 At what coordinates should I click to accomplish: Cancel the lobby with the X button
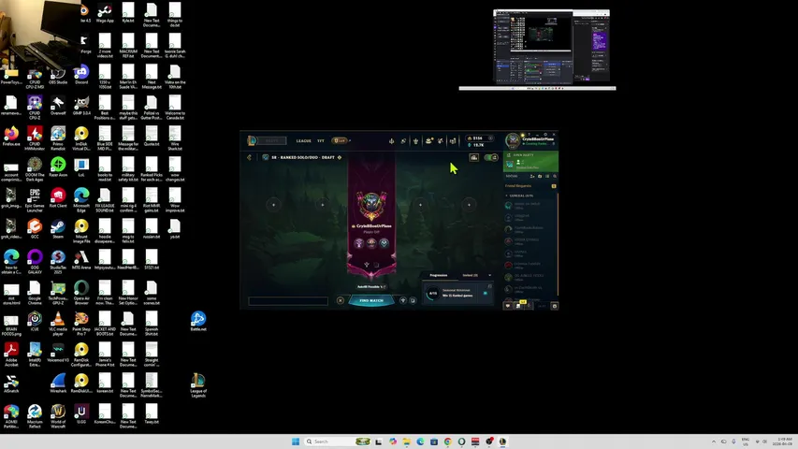coord(341,300)
